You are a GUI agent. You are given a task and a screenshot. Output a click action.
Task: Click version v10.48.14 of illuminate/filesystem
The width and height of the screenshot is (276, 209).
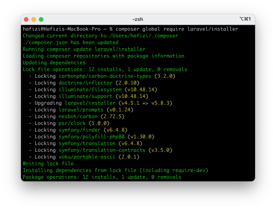[141, 89]
